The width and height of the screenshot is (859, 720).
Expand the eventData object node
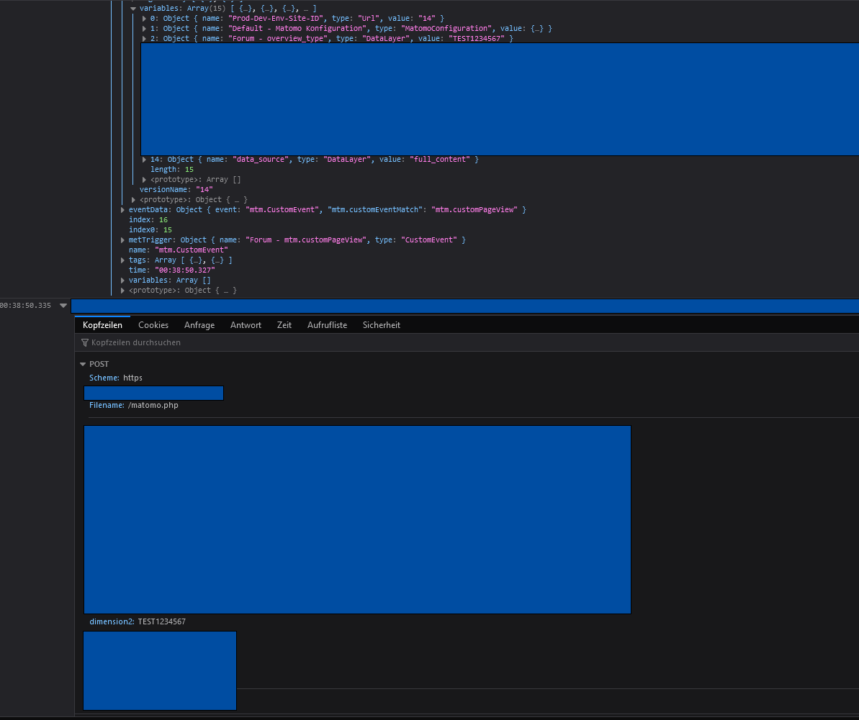[x=122, y=209]
